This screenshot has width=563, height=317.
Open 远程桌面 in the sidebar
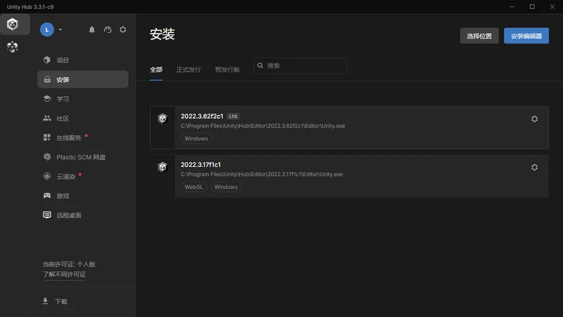click(x=83, y=215)
